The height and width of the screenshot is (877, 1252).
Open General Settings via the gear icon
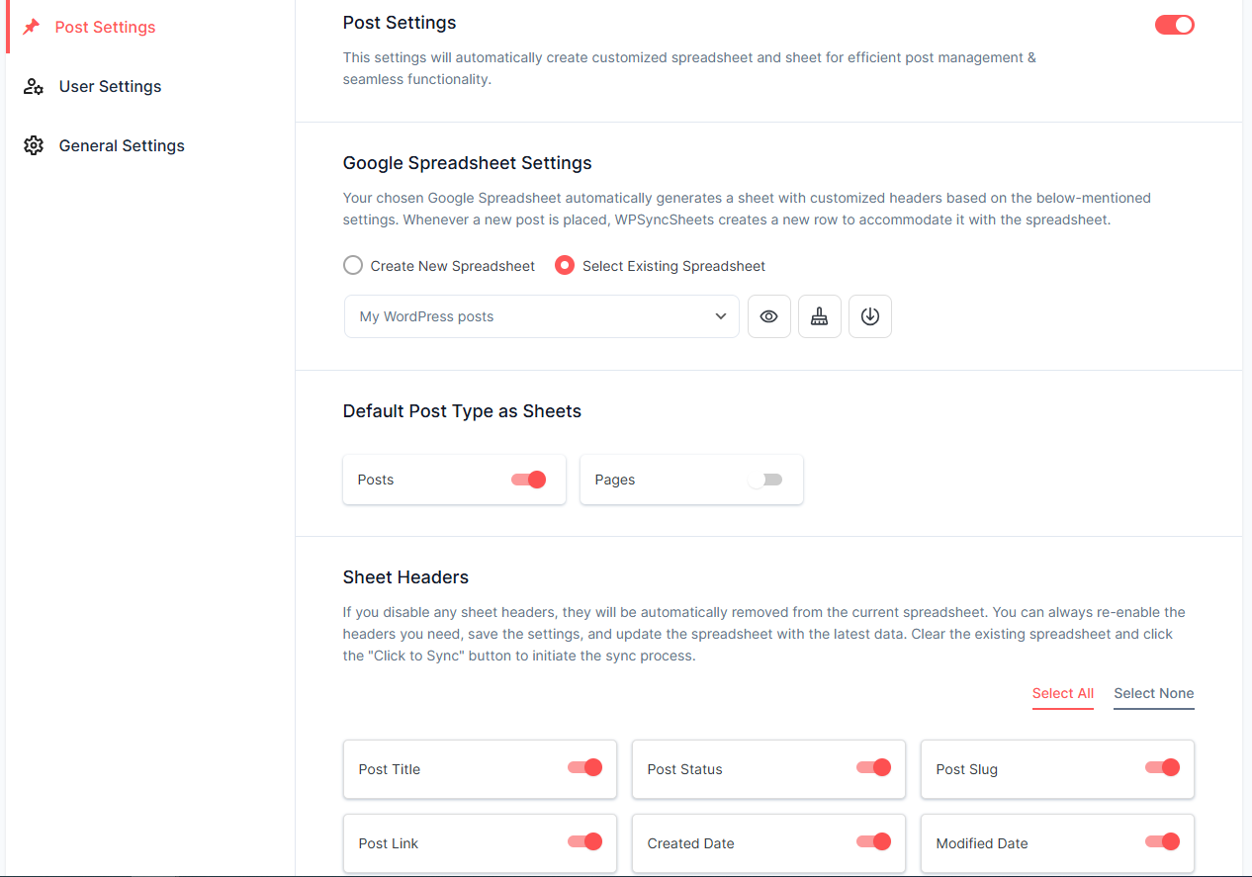(x=34, y=145)
